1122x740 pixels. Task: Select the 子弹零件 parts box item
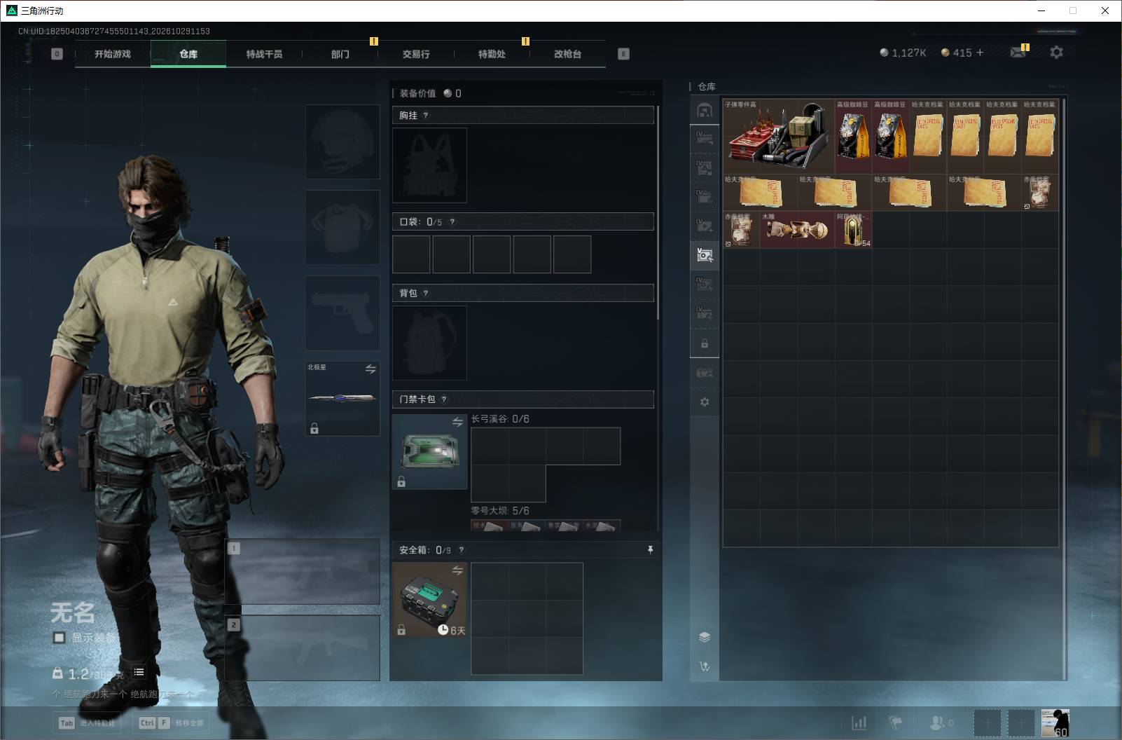coord(778,135)
